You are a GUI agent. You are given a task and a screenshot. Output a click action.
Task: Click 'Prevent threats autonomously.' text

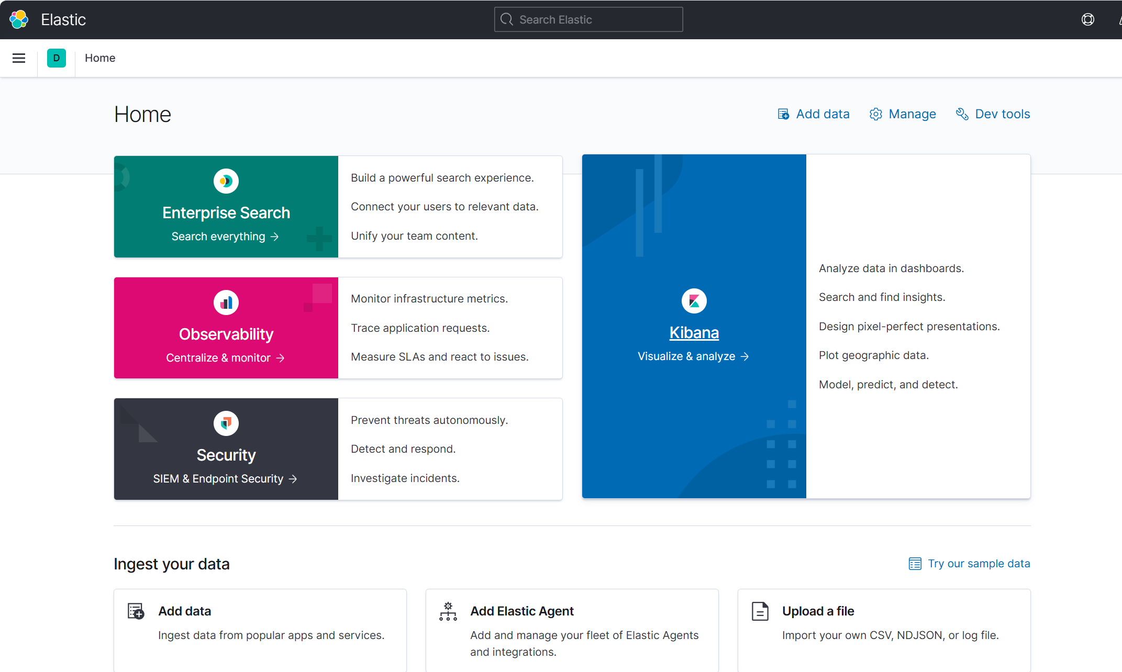click(x=429, y=420)
